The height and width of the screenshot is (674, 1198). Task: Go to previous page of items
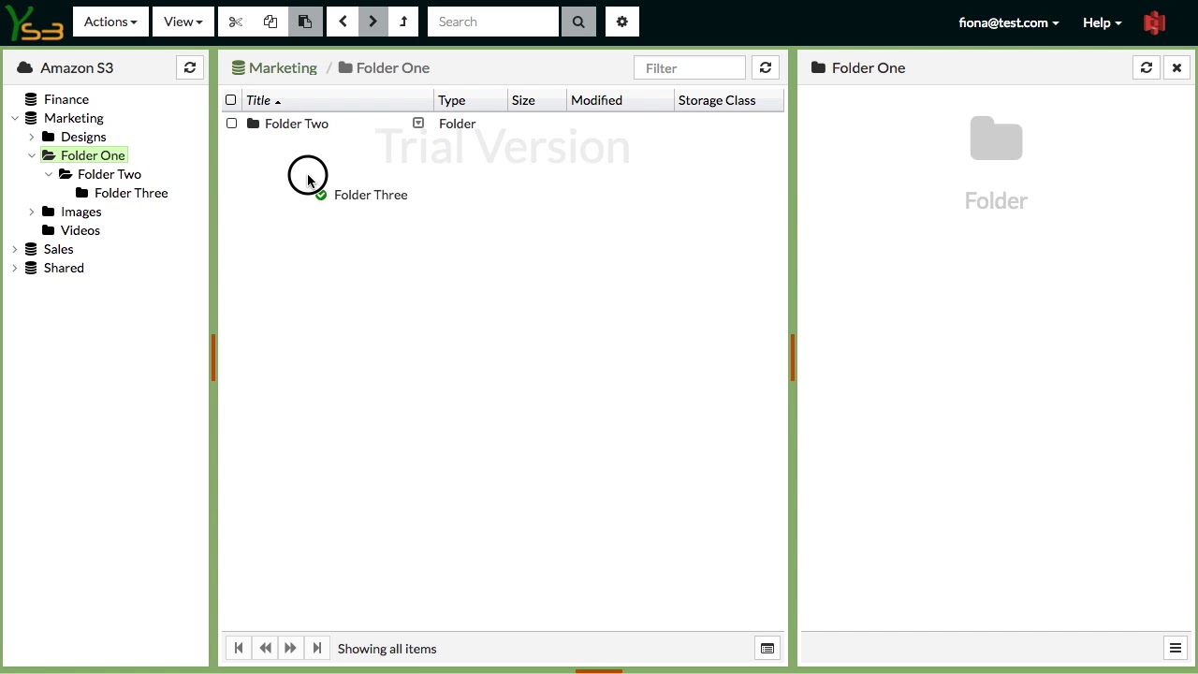(x=265, y=648)
